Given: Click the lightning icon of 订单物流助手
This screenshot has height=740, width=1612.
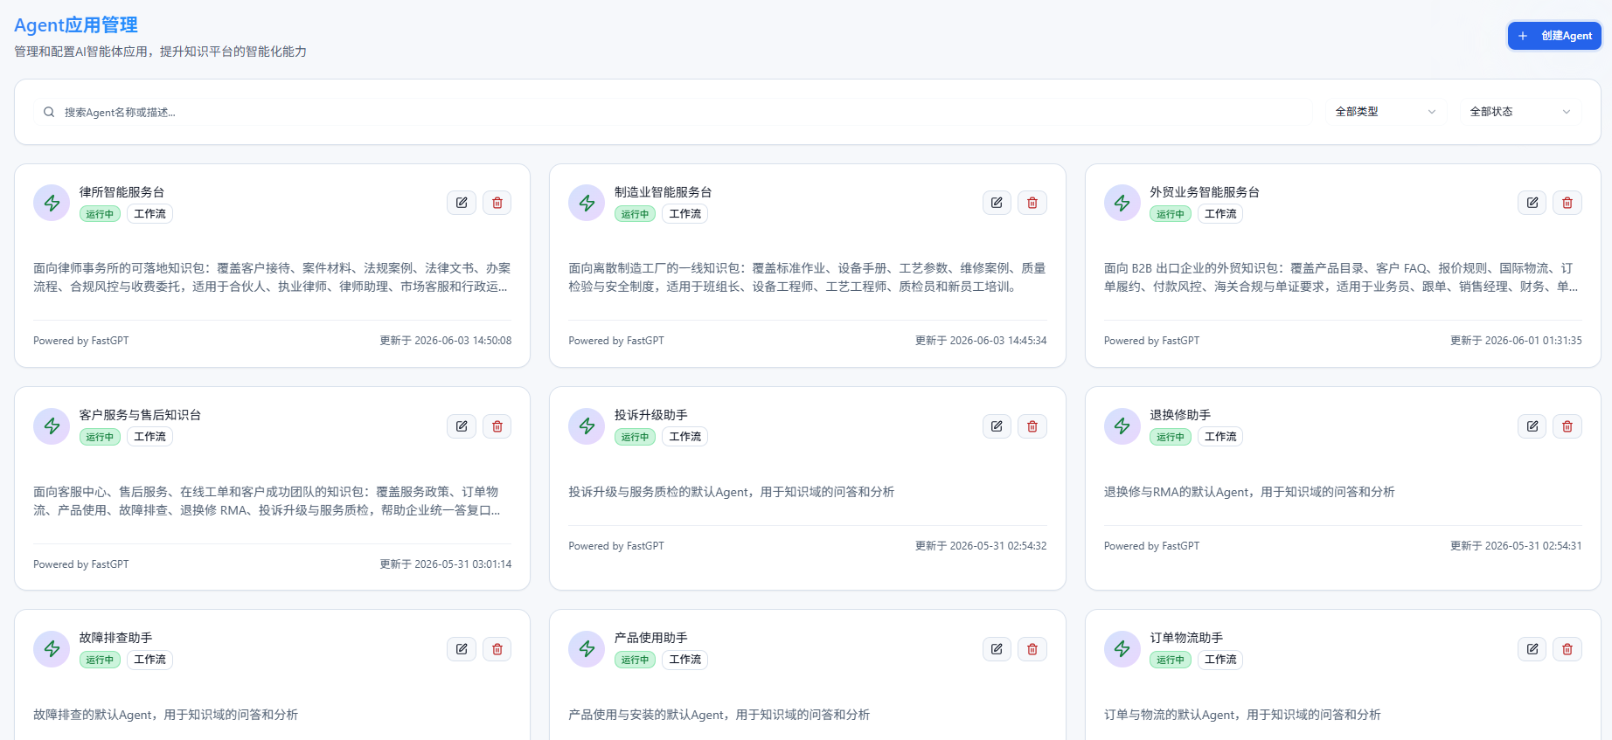Looking at the screenshot, I should pos(1122,649).
